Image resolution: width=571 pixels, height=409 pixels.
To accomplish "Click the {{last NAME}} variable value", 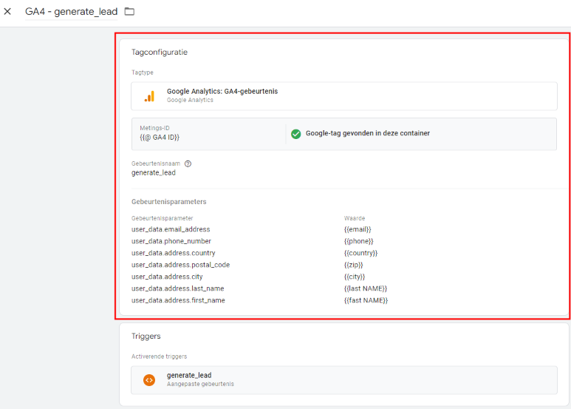I will (x=366, y=288).
